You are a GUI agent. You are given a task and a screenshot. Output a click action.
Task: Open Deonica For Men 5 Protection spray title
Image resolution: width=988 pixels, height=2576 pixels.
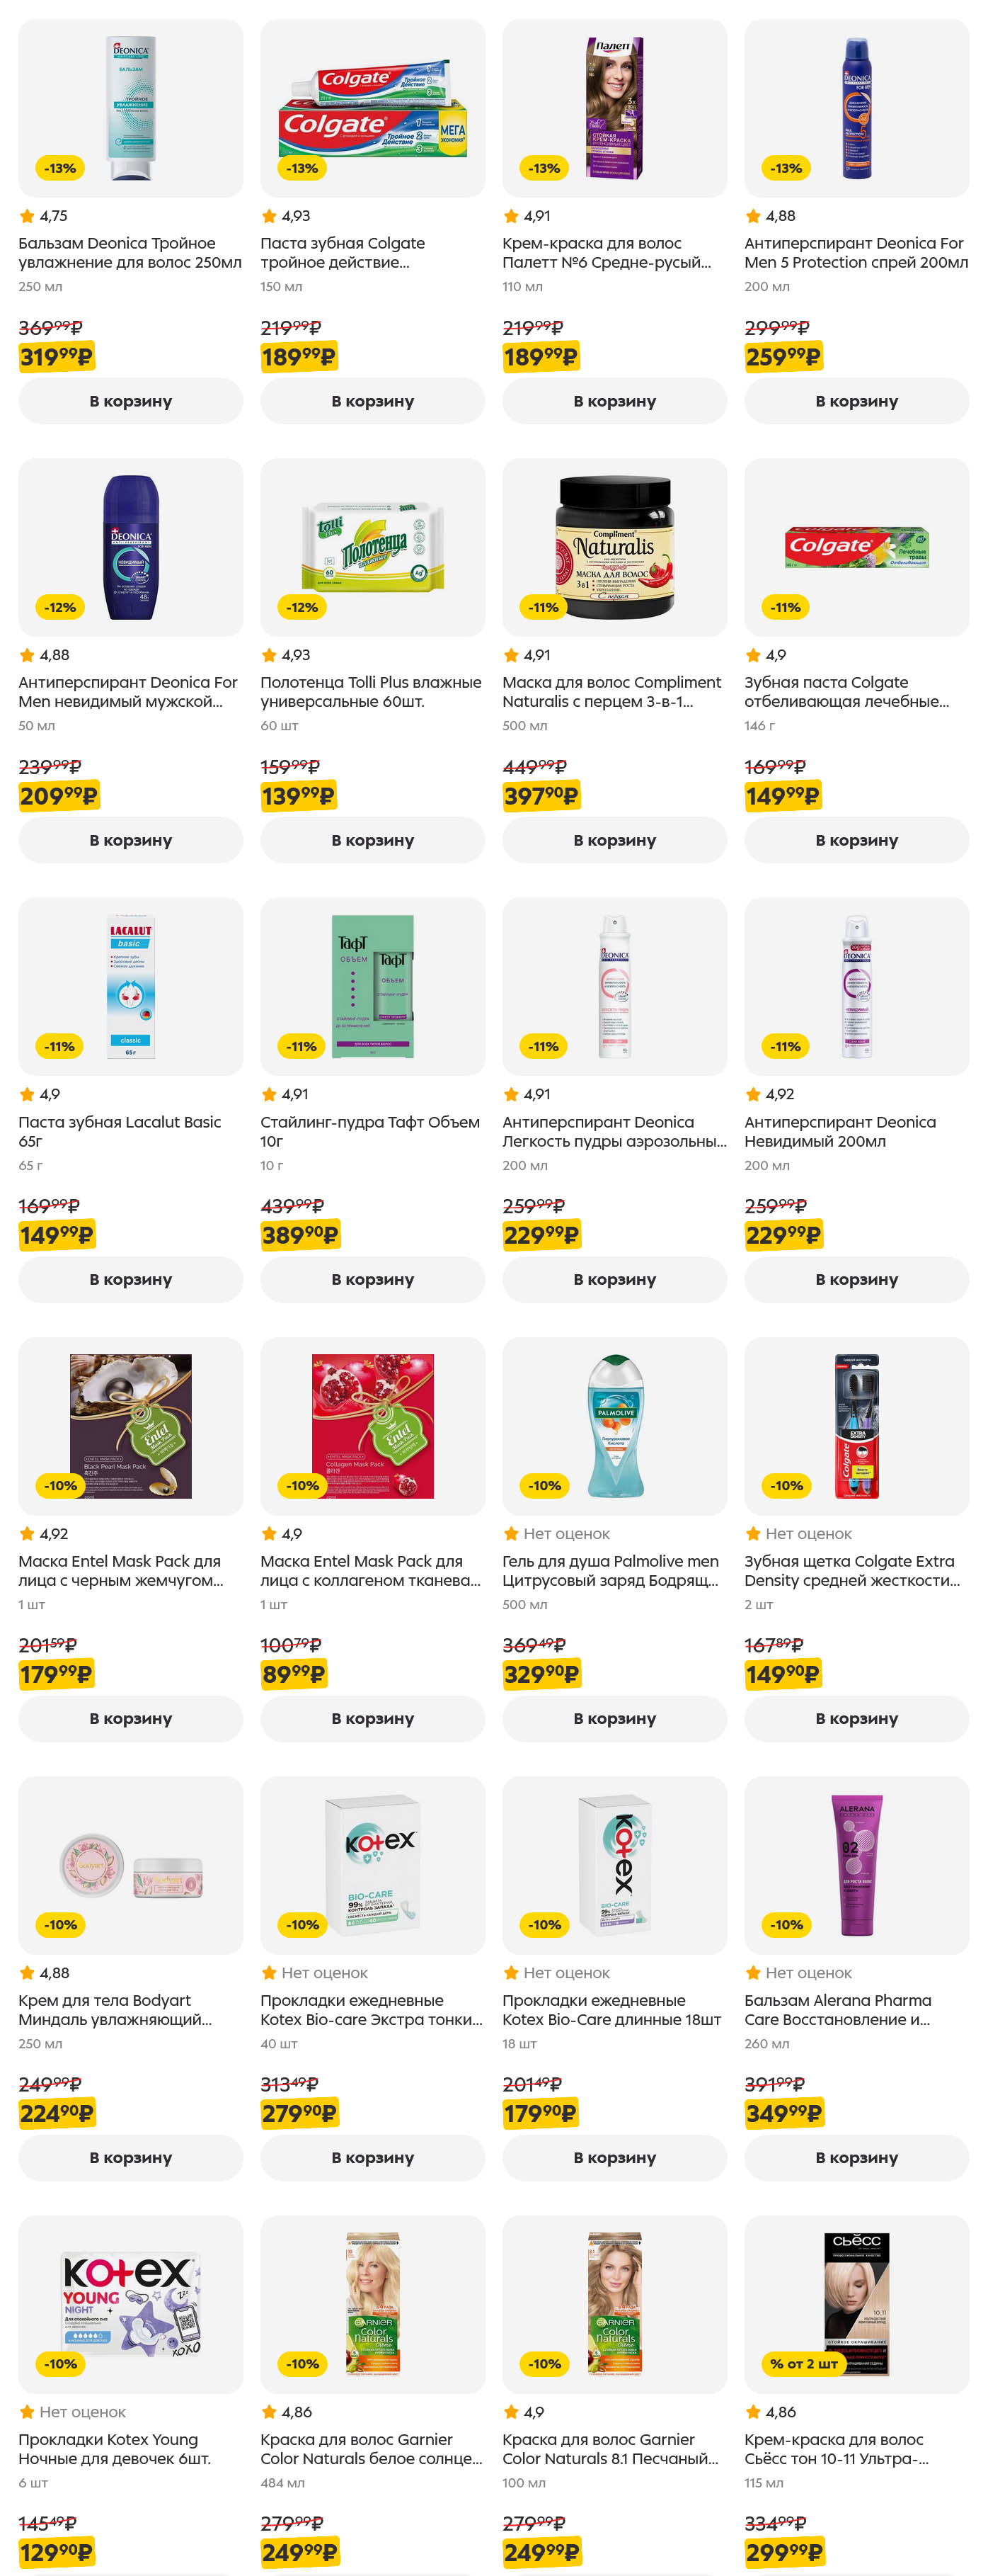(855, 253)
